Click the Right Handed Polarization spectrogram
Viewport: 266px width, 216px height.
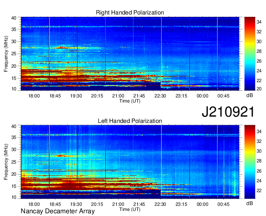pos(130,54)
